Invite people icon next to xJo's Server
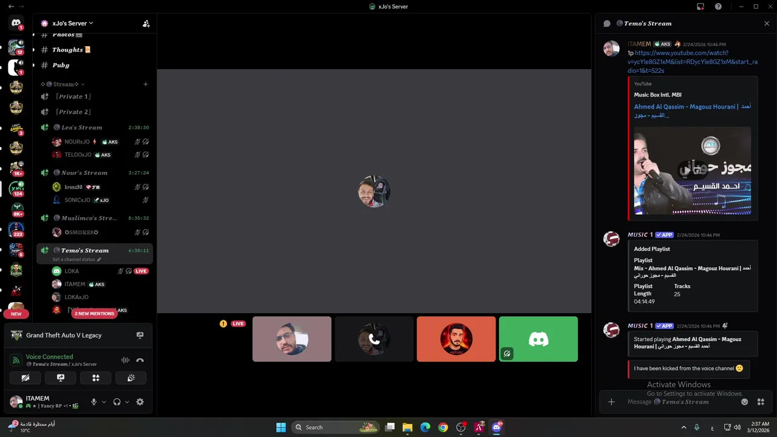 pos(146,24)
